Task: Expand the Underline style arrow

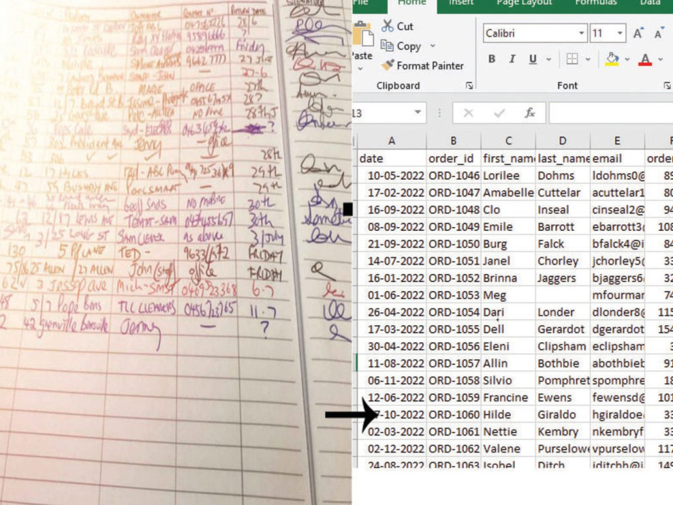Action: [x=548, y=59]
